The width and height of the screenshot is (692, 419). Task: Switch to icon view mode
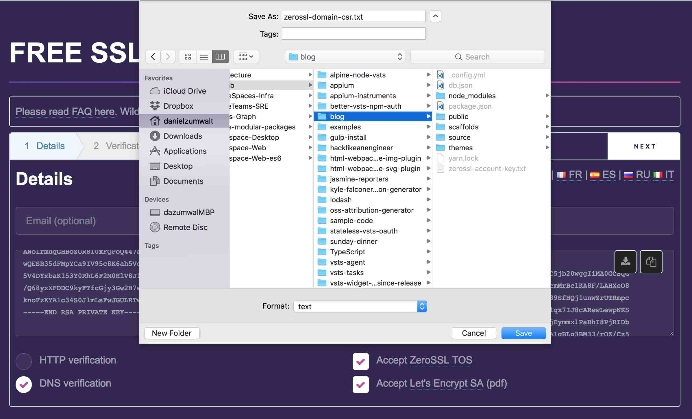pyautogui.click(x=188, y=57)
